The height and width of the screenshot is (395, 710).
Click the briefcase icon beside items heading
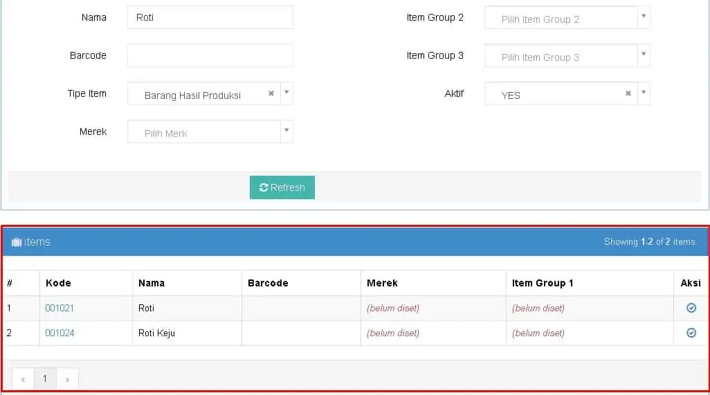pyautogui.click(x=17, y=242)
